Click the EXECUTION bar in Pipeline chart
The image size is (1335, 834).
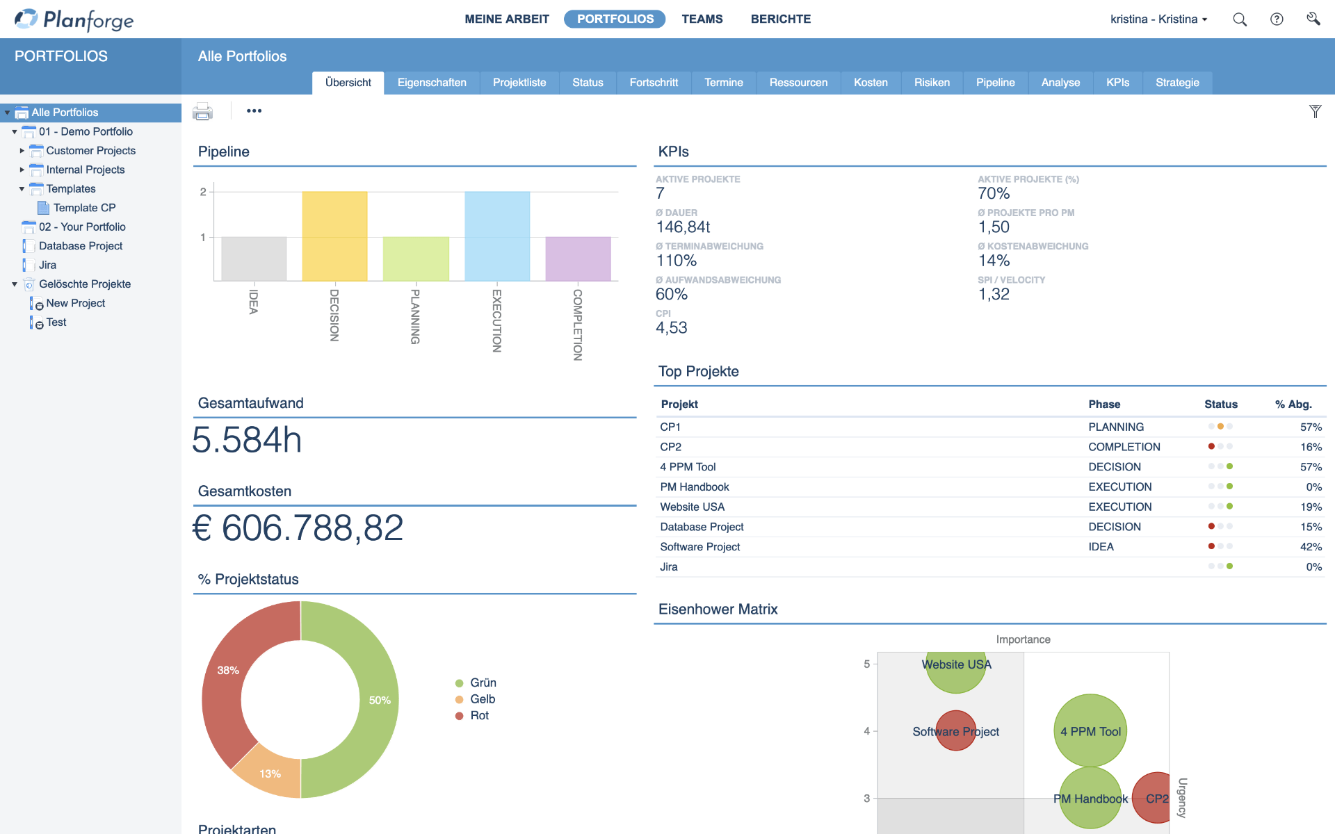(x=496, y=236)
